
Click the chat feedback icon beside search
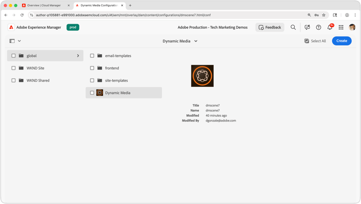[307, 27]
